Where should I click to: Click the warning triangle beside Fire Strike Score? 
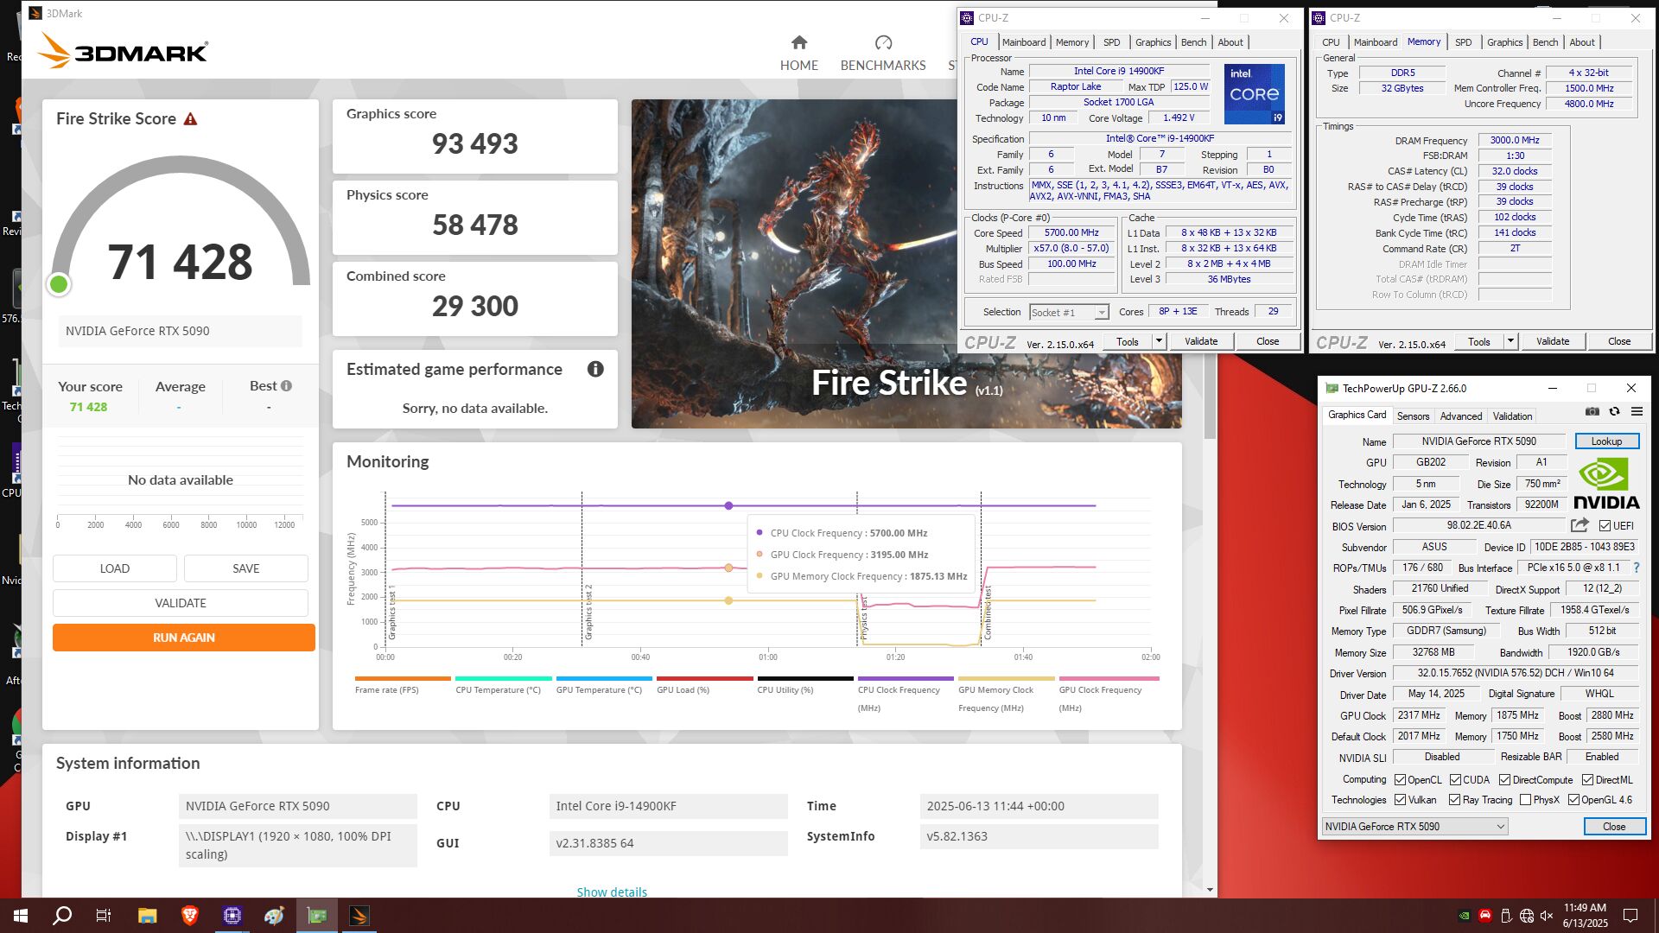tap(190, 119)
